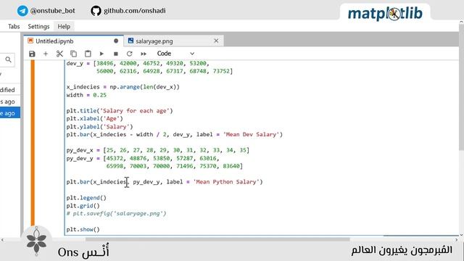Click the commented plt.savefig('salaryage.png') line
The width and height of the screenshot is (464, 261).
click(x=116, y=213)
